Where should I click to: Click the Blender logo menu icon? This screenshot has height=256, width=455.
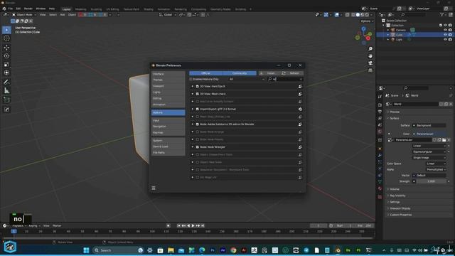click(4, 9)
